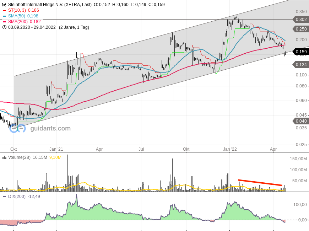Image resolution: width=309 pixels, height=231 pixels.
Task: Click the 0,060 price axis label
Action: (301, 101)
